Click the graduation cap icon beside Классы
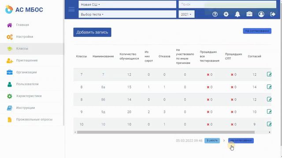Image resolution: width=282 pixels, height=158 pixels. tap(10, 49)
